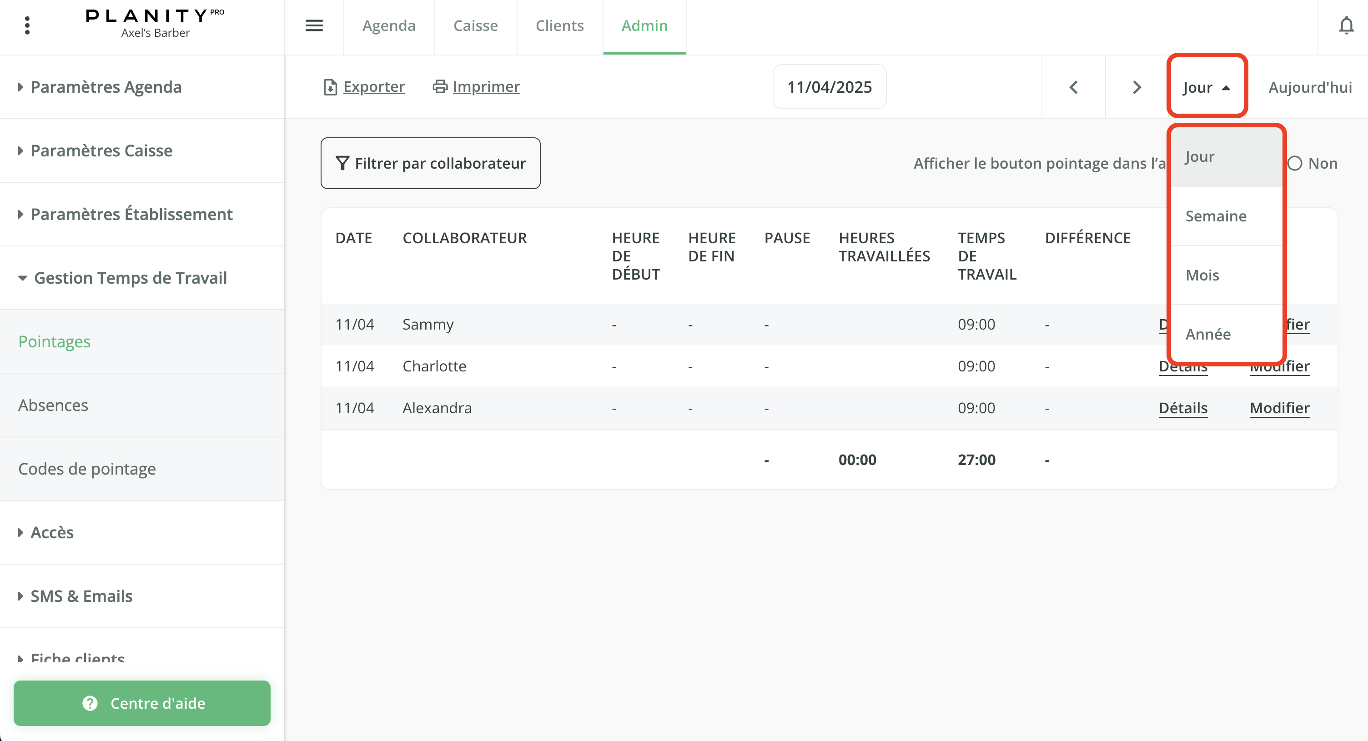Click the date field showing 11/04/2025
The height and width of the screenshot is (741, 1368).
point(829,86)
